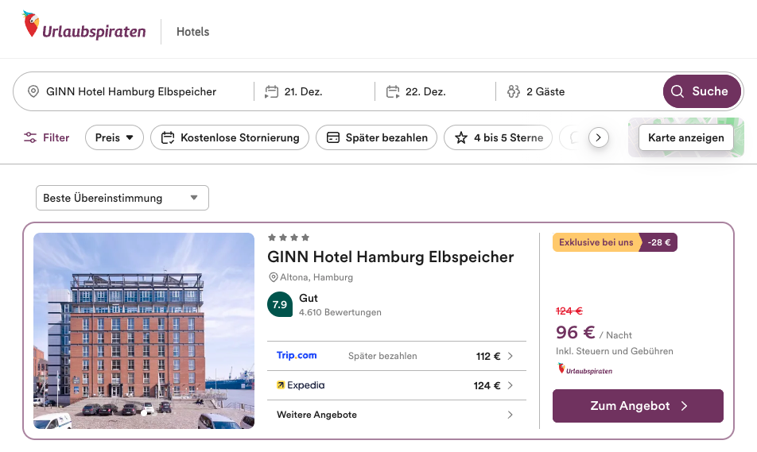Click the guests people icon
The image size is (757, 452).
pyautogui.click(x=513, y=91)
